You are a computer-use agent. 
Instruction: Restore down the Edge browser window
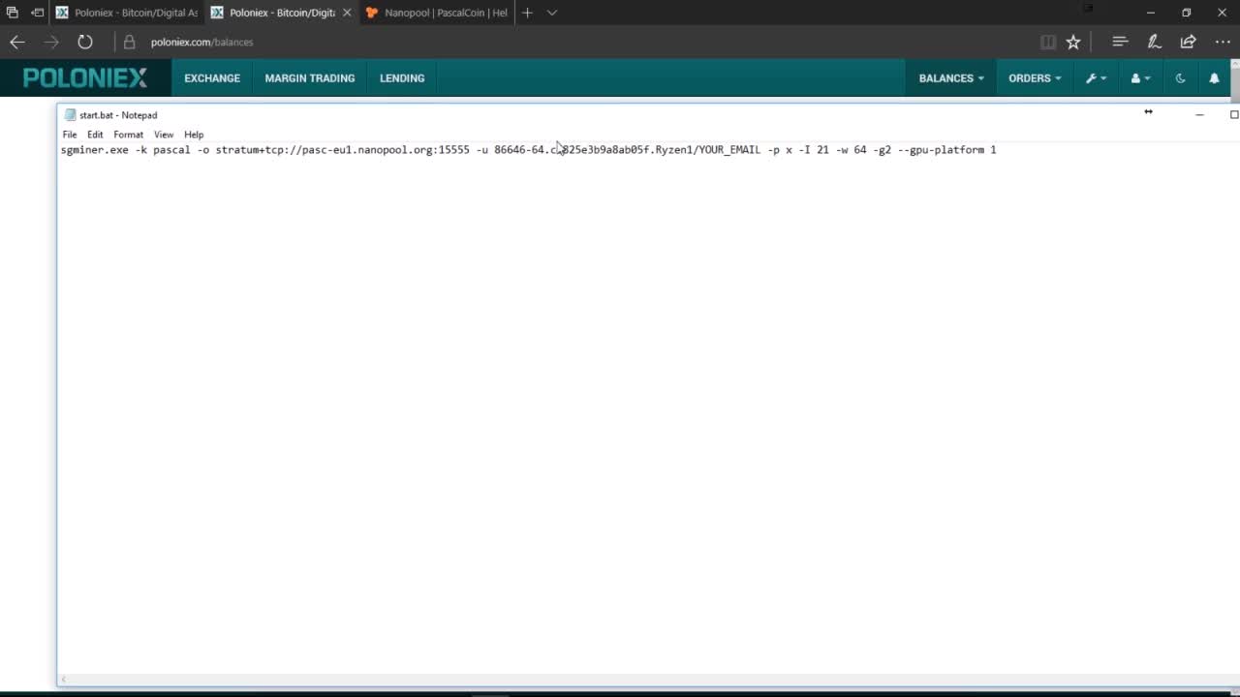(x=1186, y=13)
